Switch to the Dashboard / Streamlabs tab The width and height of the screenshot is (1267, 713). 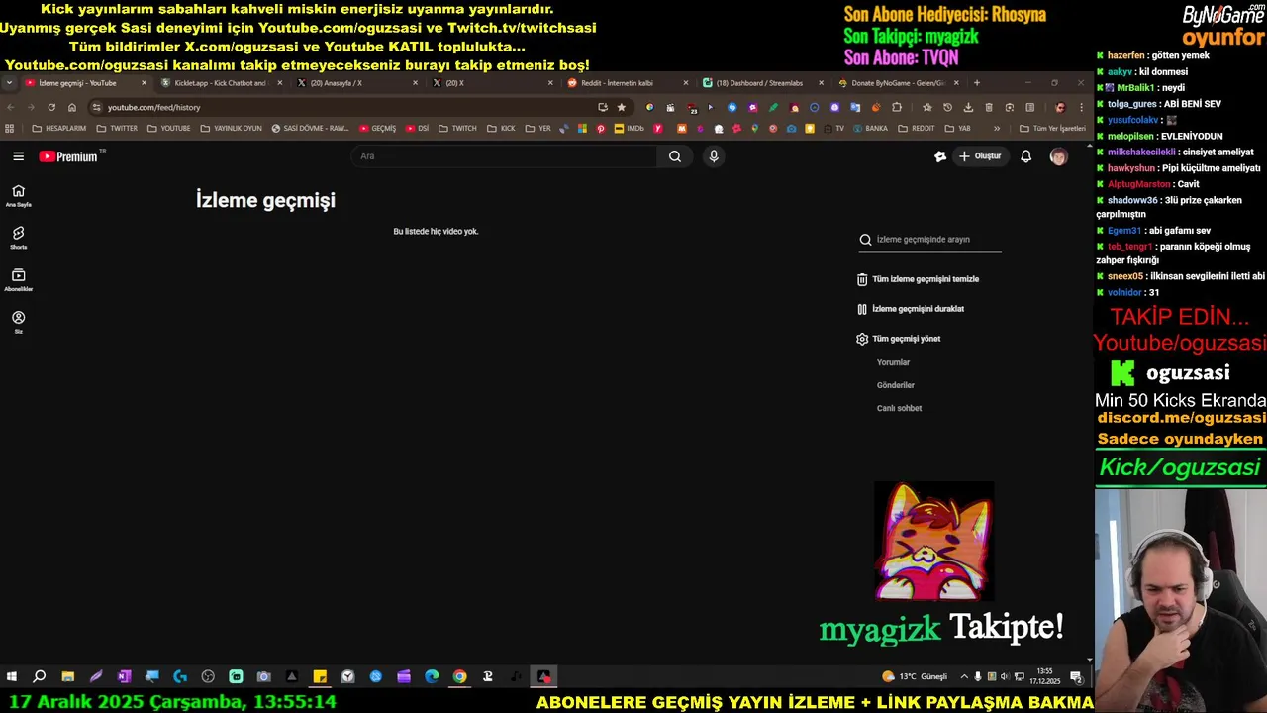(x=762, y=83)
